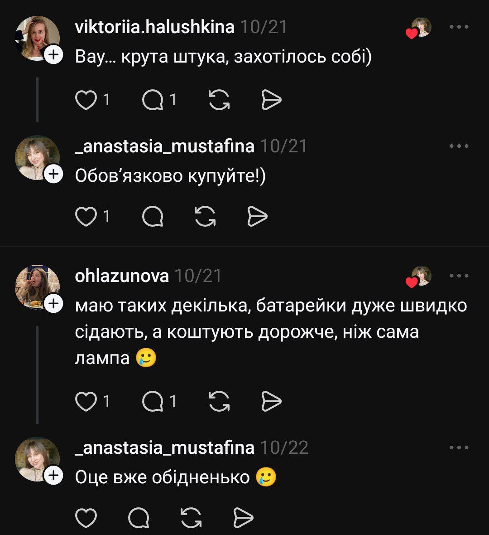Image resolution: width=489 pixels, height=535 pixels.
Task: Open more options for ohlazunova's comment
Action: tap(459, 276)
